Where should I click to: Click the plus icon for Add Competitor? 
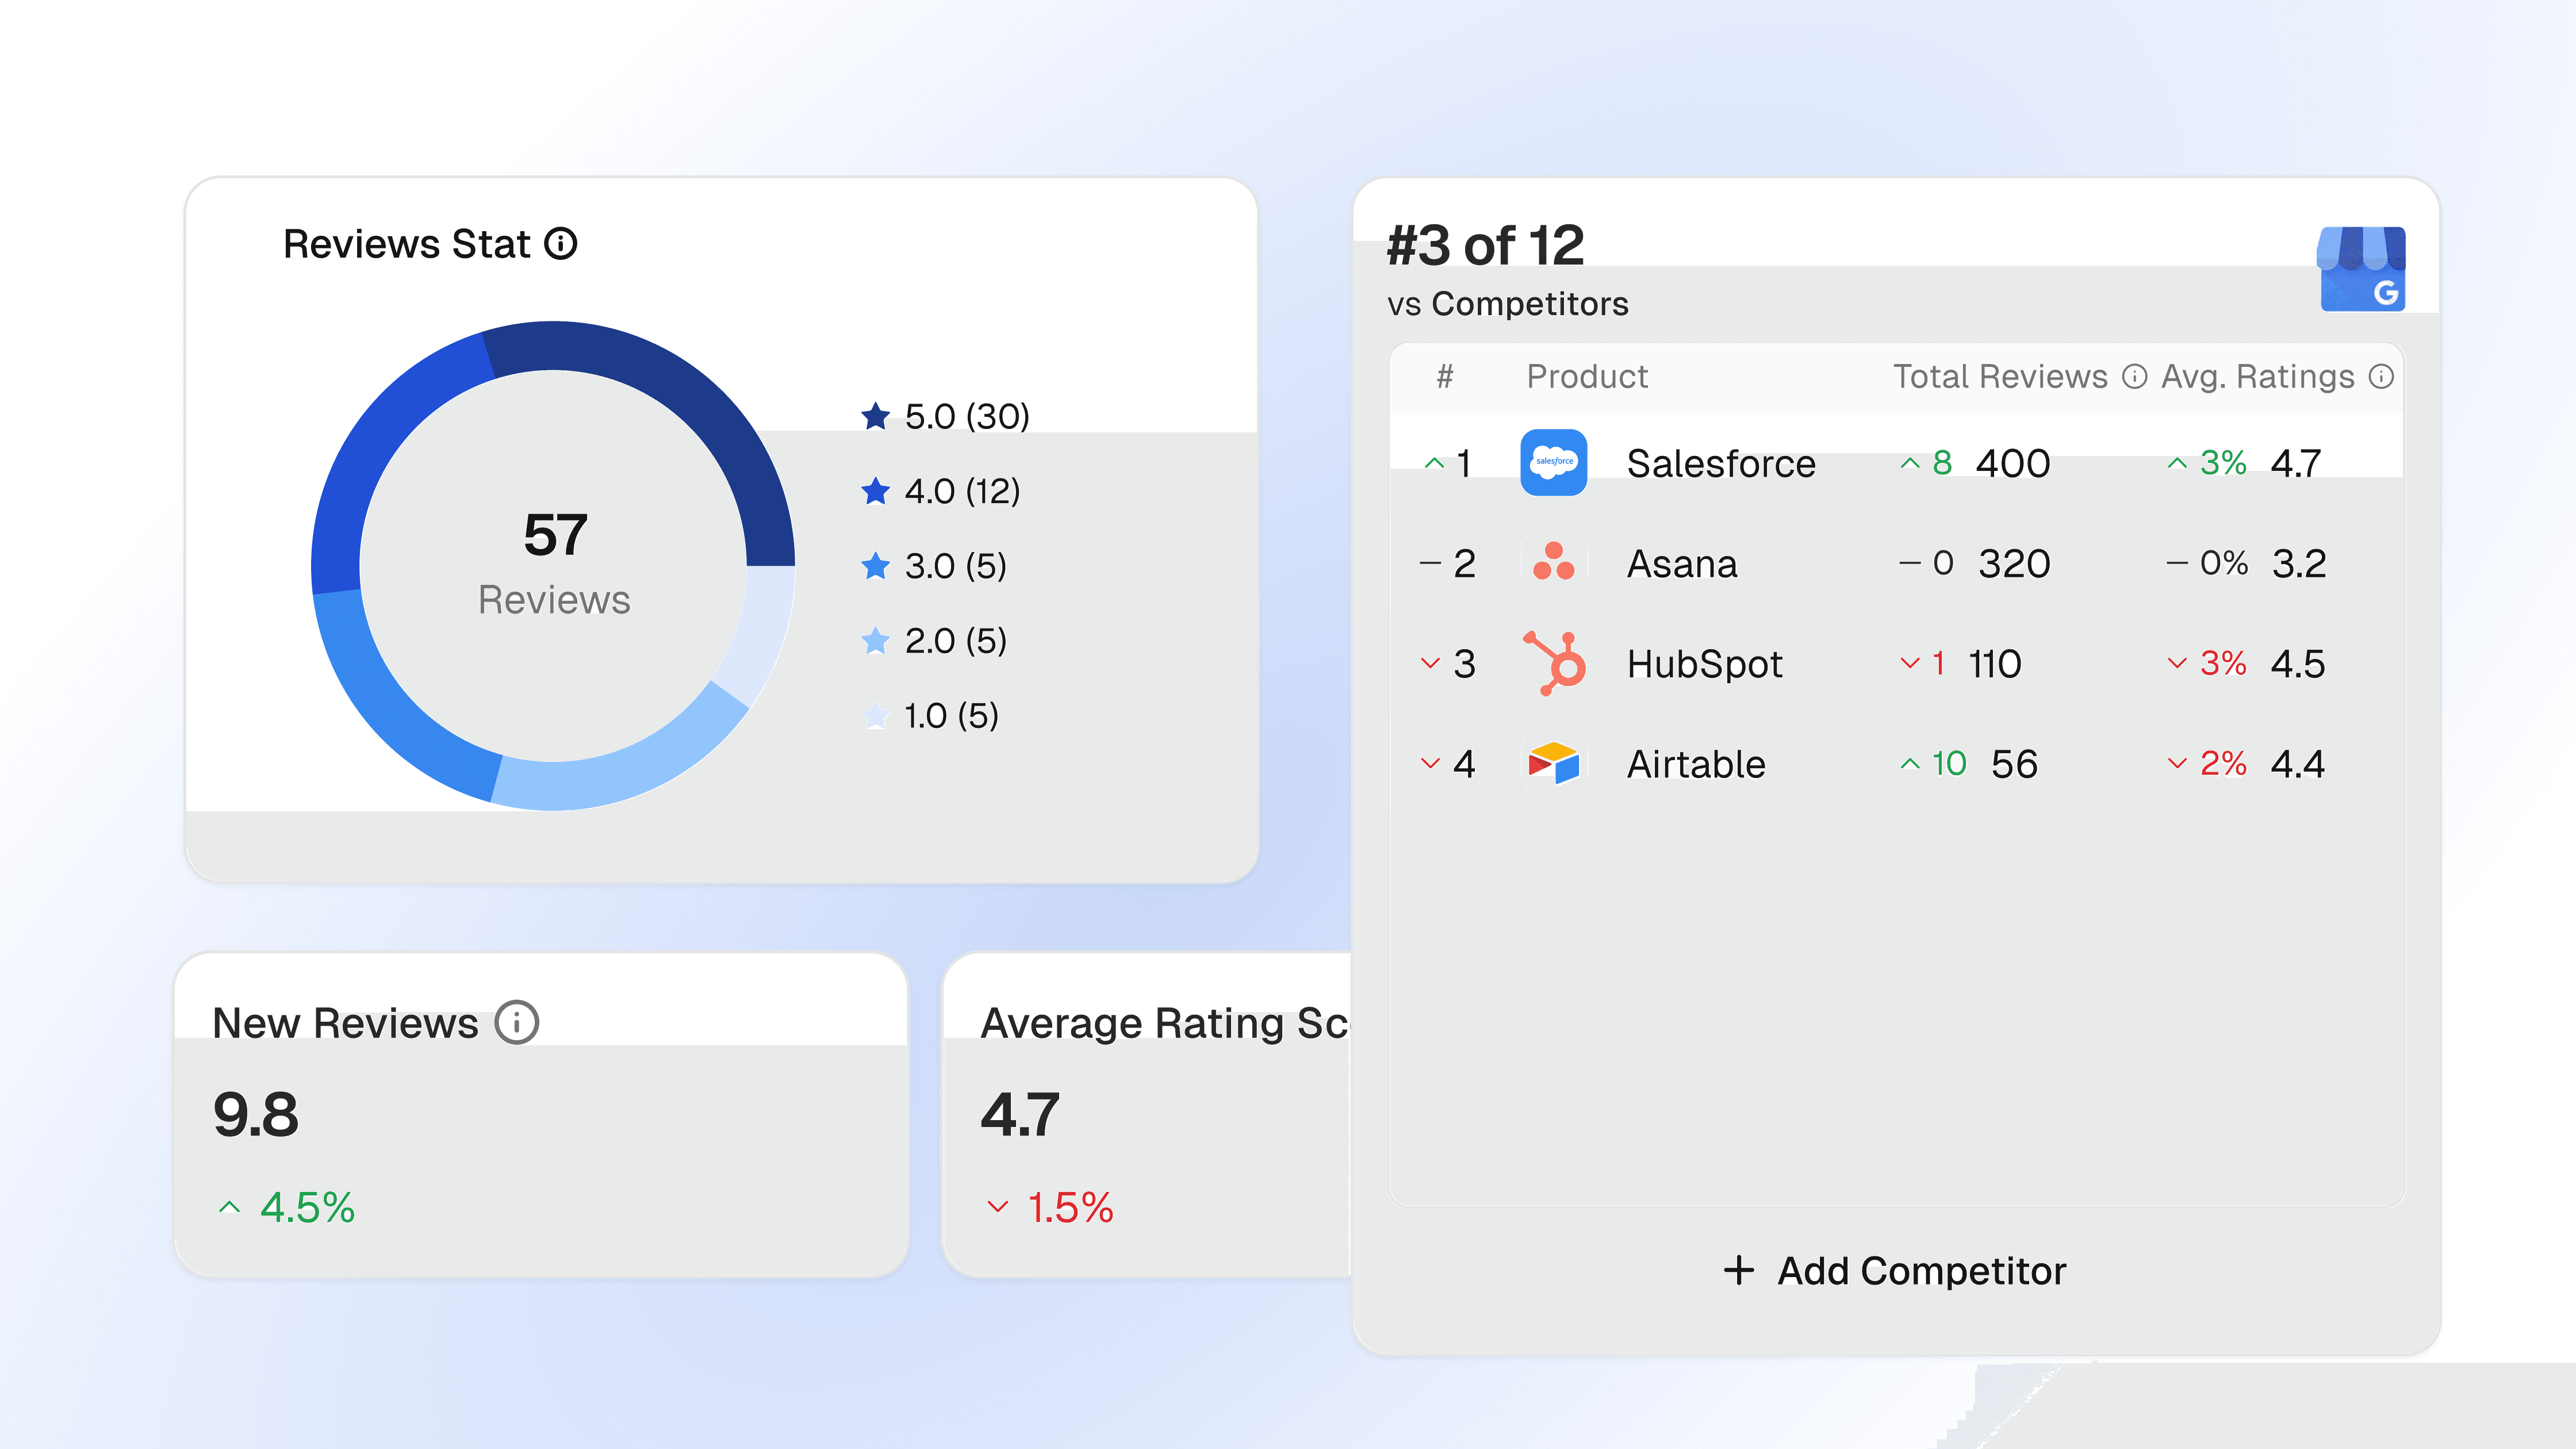(x=1739, y=1270)
